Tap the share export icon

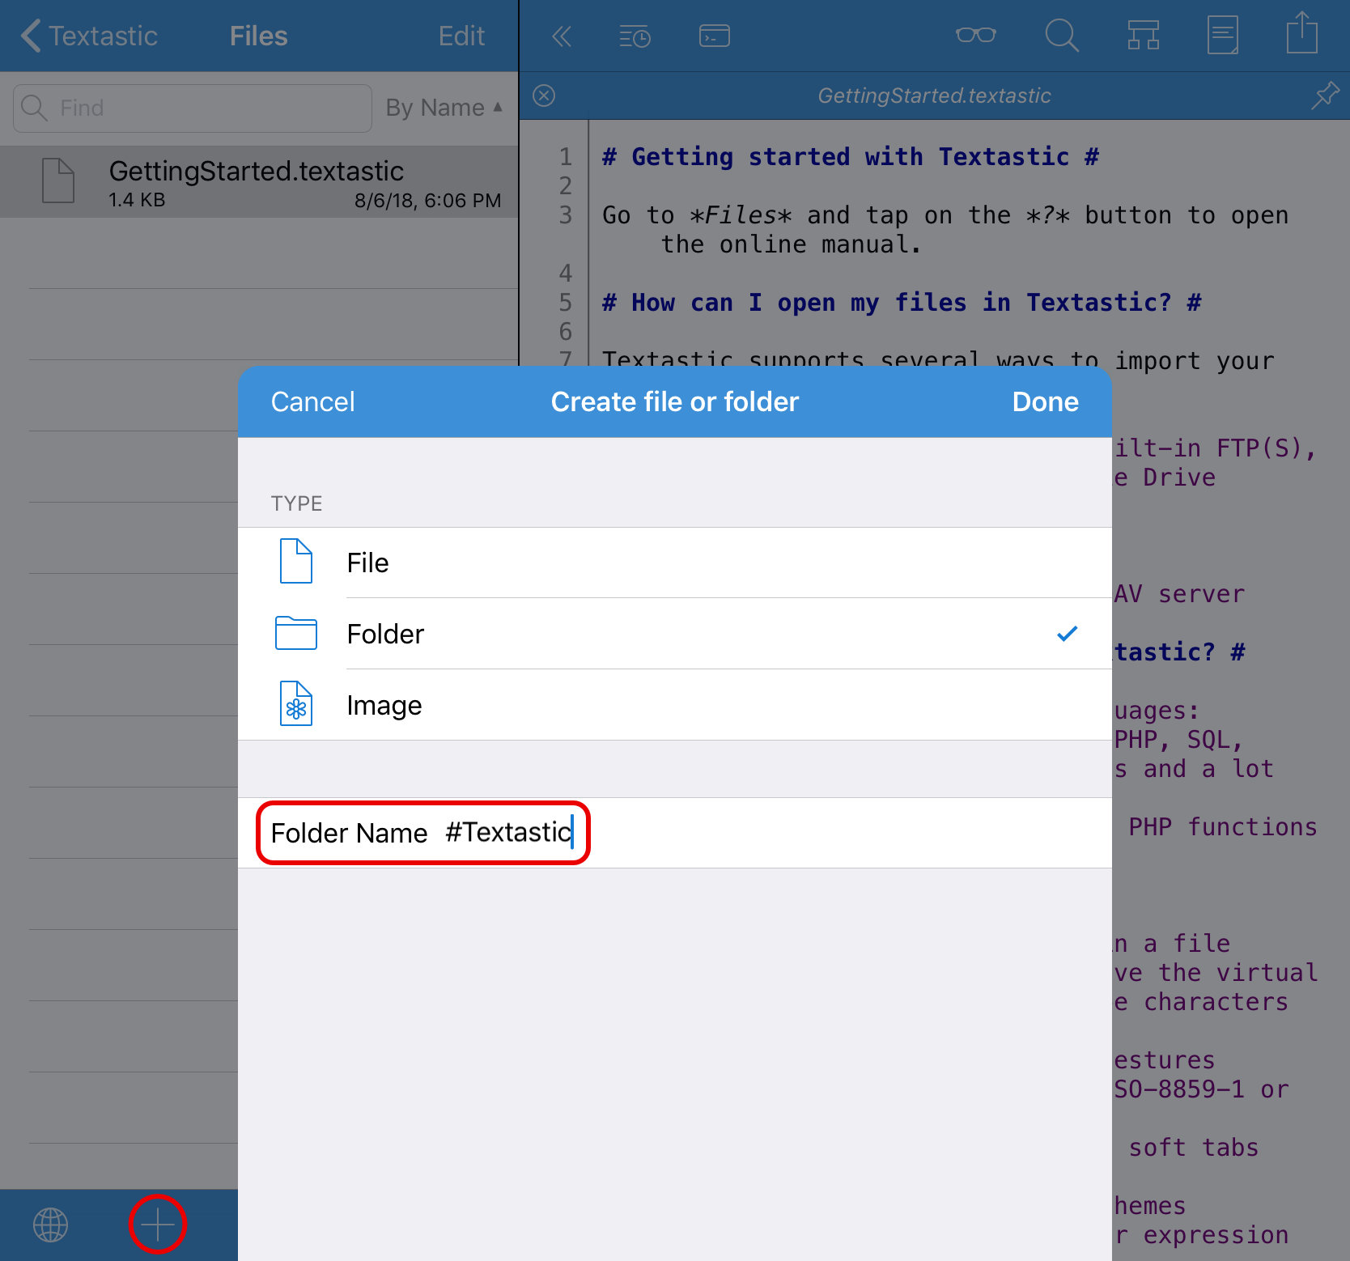point(1301,34)
